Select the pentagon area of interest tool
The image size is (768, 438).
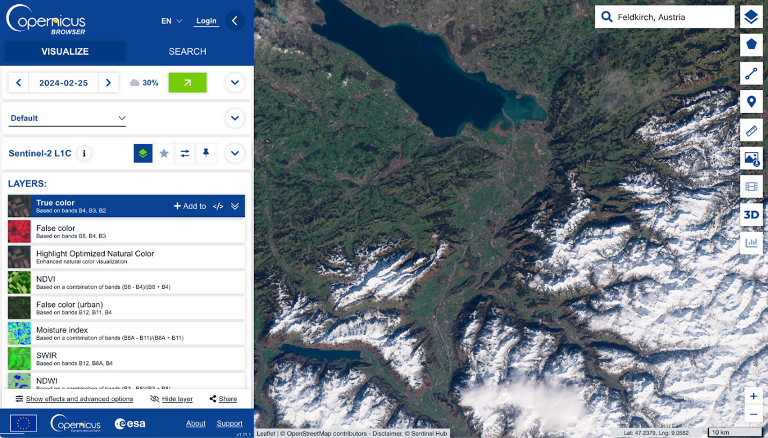751,45
